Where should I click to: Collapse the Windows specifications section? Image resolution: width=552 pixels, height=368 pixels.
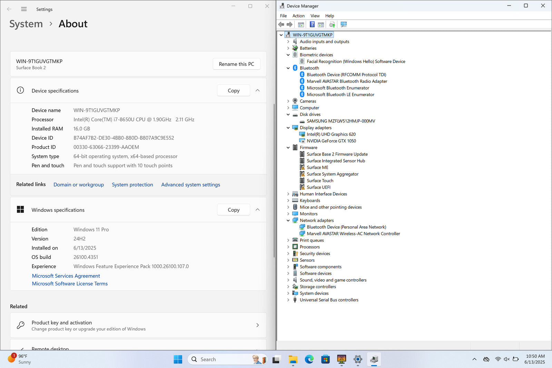(257, 210)
